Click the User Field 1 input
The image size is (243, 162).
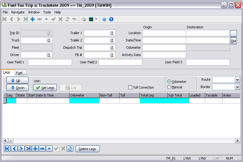(50, 62)
